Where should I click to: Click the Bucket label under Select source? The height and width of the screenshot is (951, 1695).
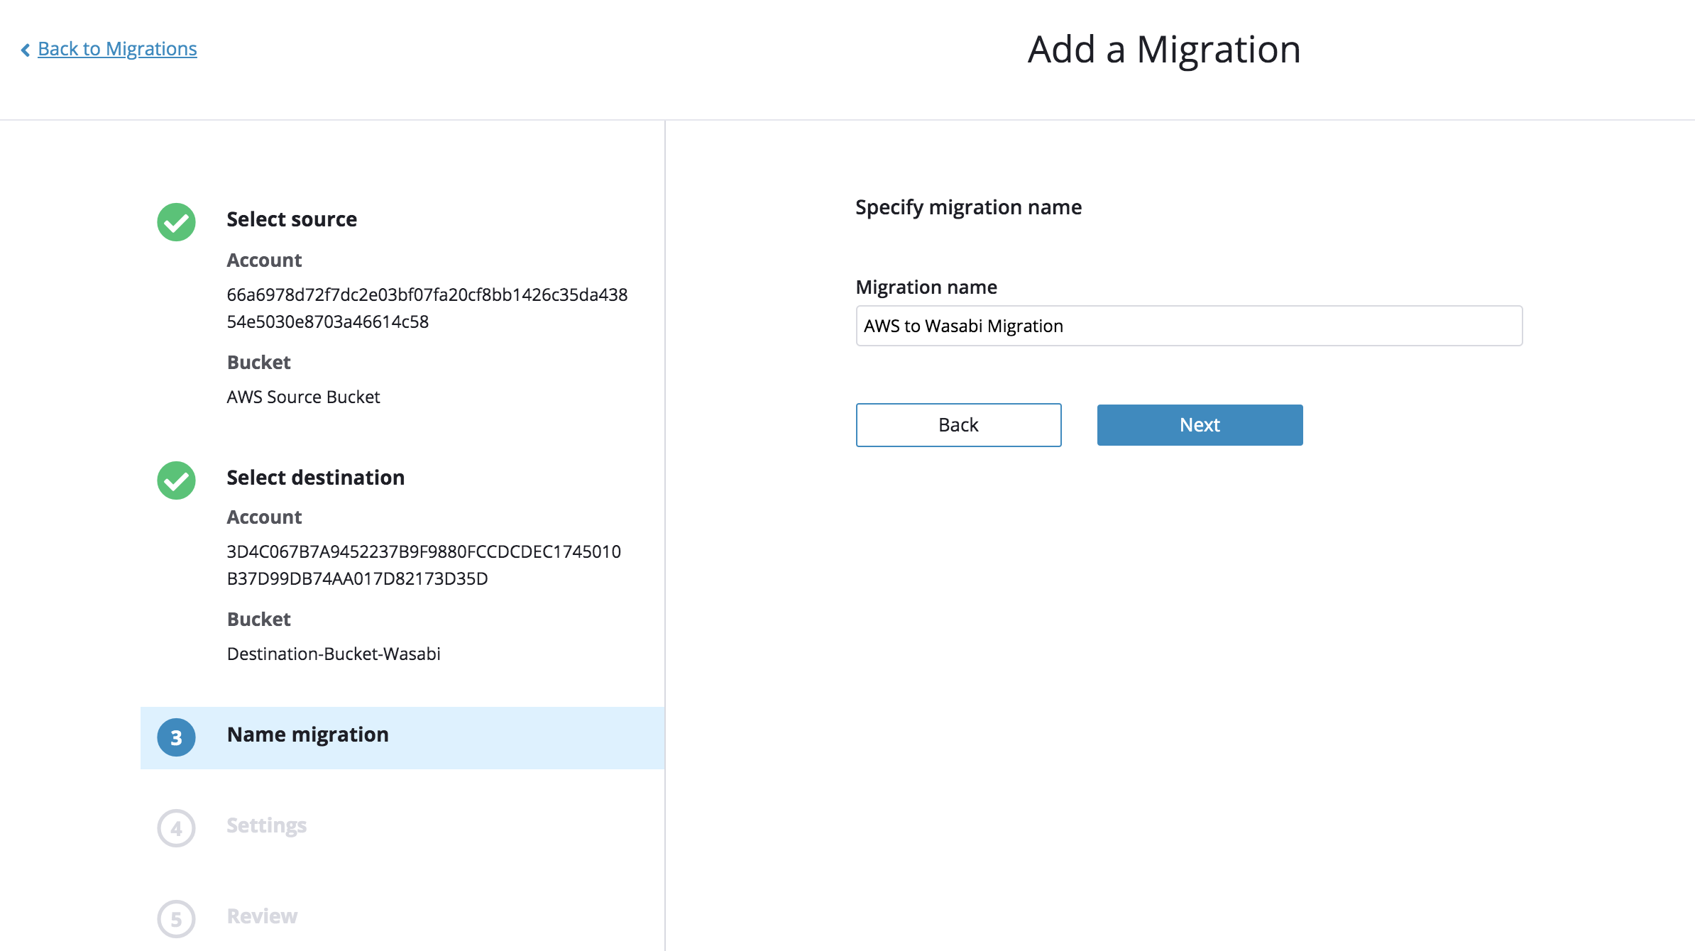point(258,363)
